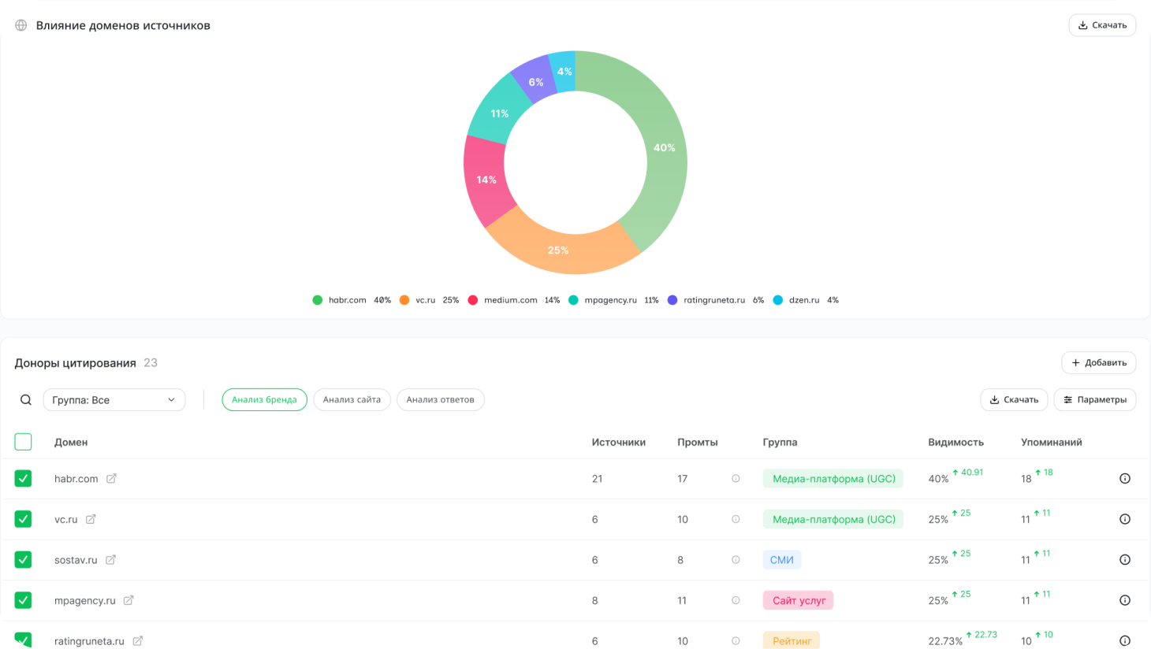
Task: Uncheck the sostav.ru row checkbox
Action: [x=24, y=560]
